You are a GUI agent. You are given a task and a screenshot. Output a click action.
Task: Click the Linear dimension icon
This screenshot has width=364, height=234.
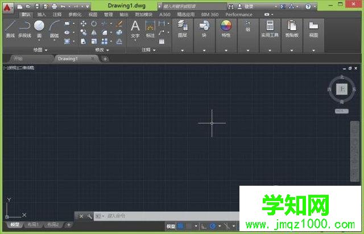[162, 23]
